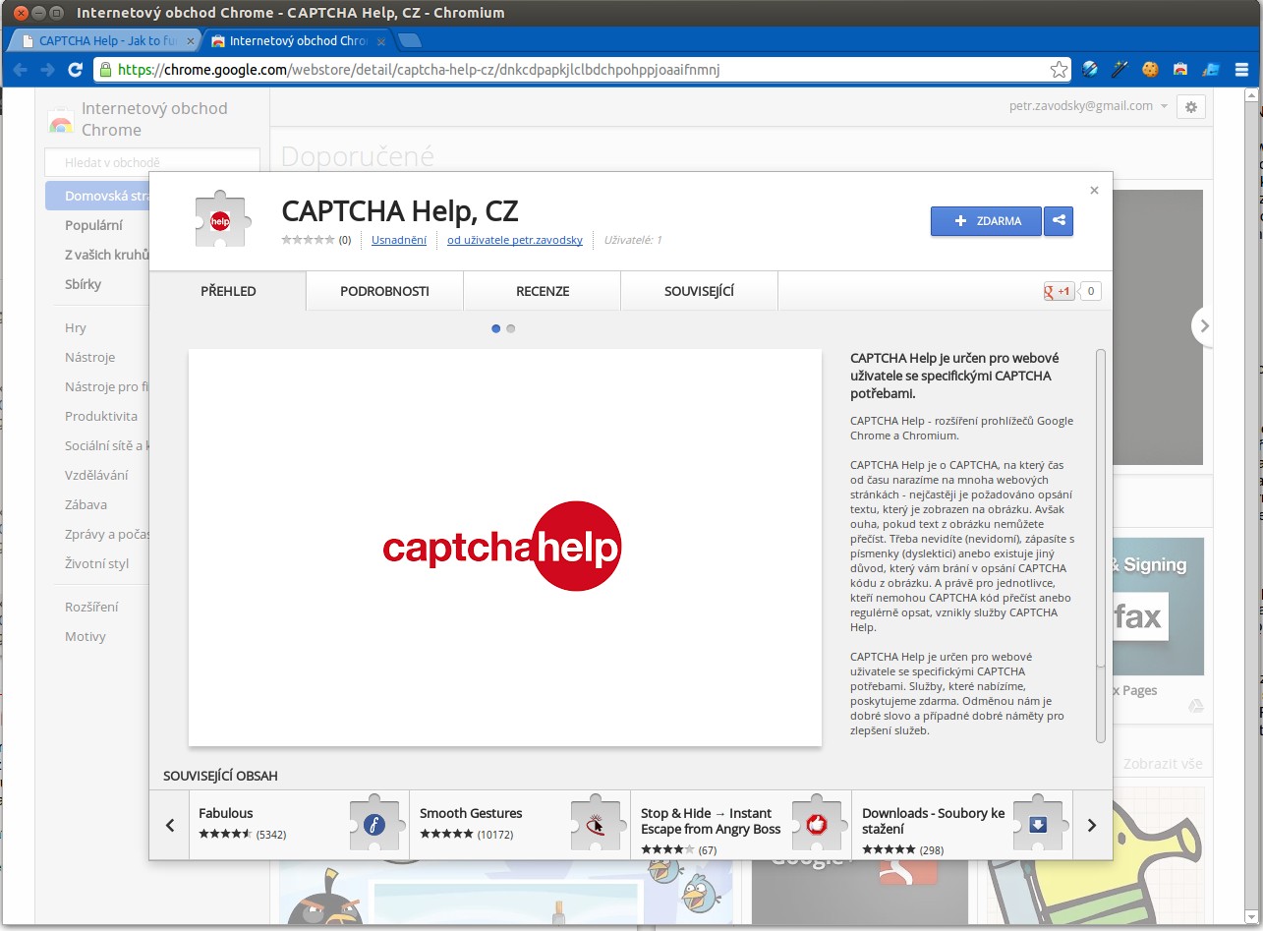Open the Fabulous related extension
1263x931 pixels.
[x=299, y=825]
